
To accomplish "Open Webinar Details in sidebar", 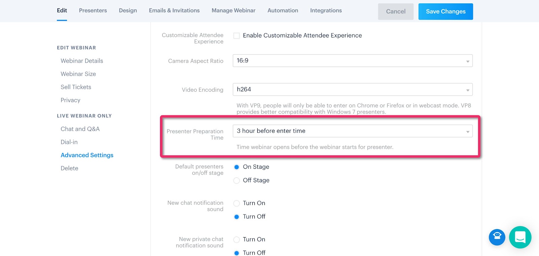I will point(82,61).
